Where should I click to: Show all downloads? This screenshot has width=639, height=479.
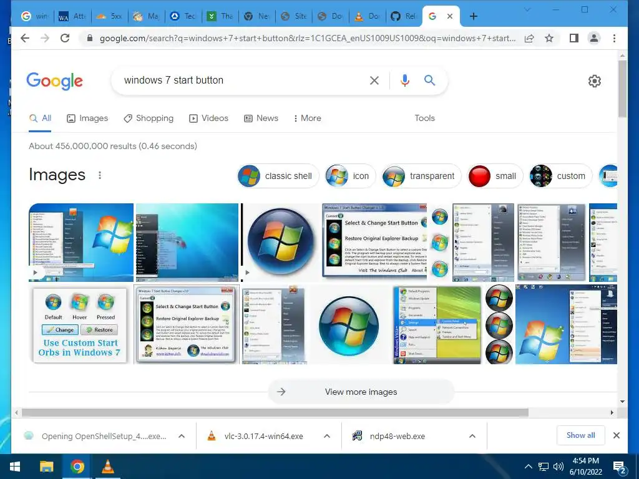pos(581,435)
